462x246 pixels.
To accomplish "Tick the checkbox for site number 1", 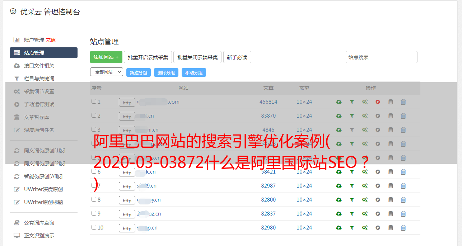I will (94, 101).
